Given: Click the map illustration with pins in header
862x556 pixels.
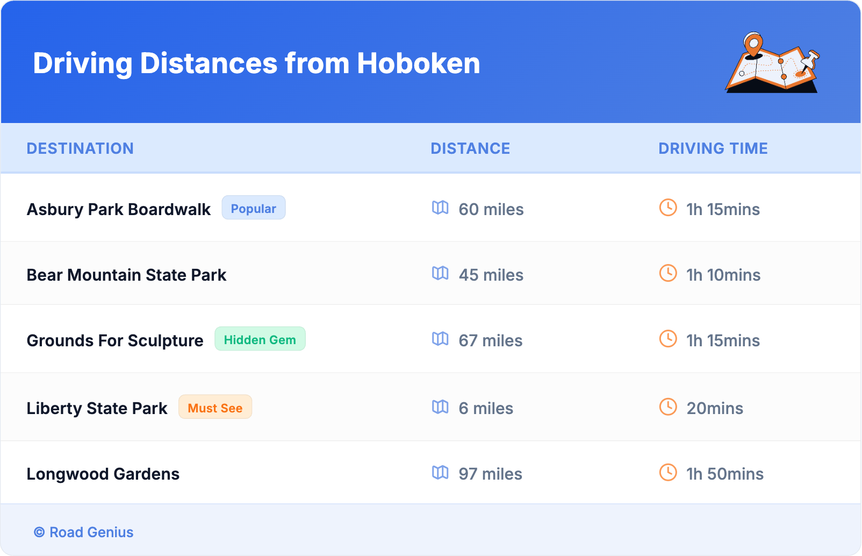Looking at the screenshot, I should pos(772,63).
